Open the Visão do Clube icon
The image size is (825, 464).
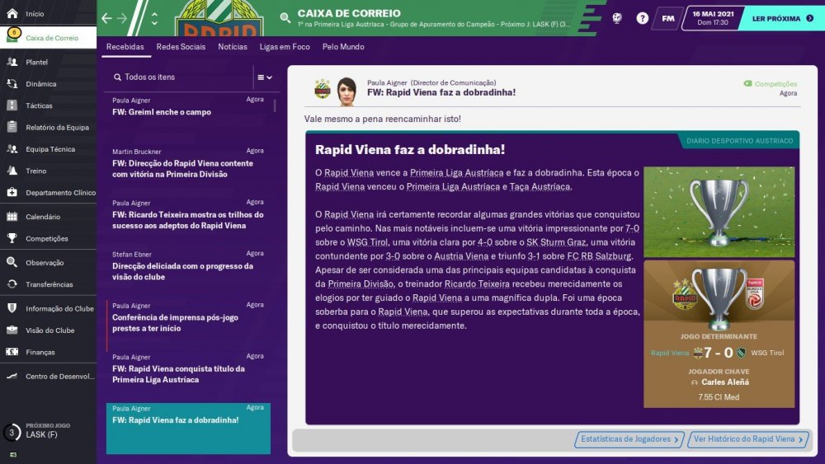12,330
